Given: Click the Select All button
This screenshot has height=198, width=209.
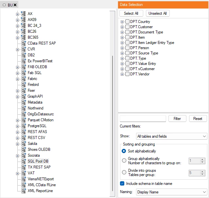Looking at the screenshot, I should (131, 13).
